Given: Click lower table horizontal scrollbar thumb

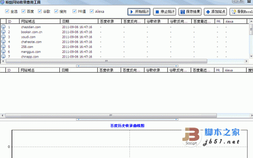Looking at the screenshot, I should [x=110, y=116].
